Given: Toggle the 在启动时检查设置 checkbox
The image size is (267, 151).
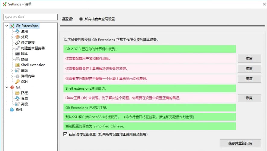Looking at the screenshot, I should pyautogui.click(x=65, y=134).
